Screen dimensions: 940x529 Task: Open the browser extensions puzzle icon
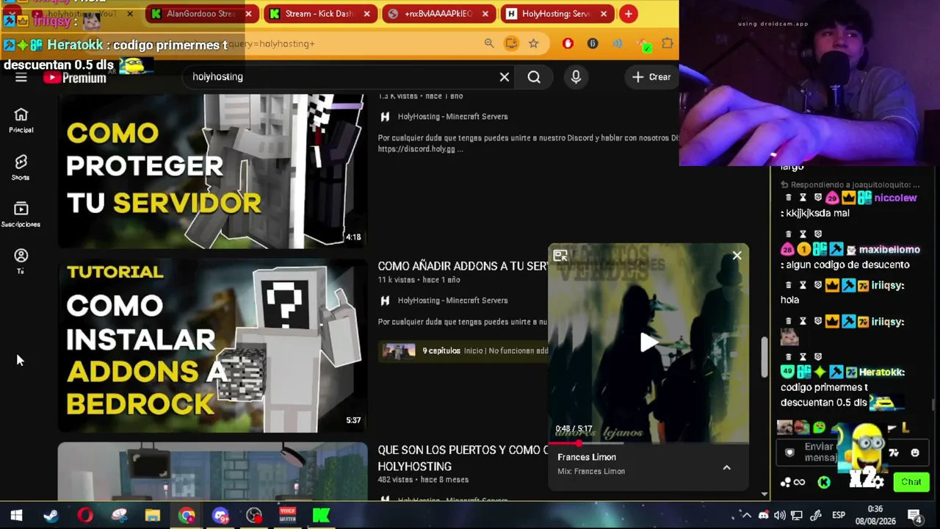pyautogui.click(x=668, y=43)
